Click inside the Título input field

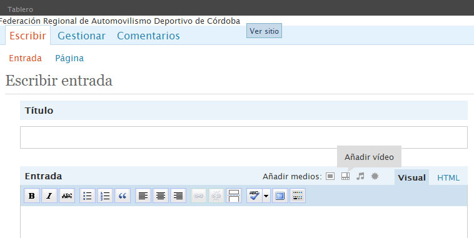244,137
